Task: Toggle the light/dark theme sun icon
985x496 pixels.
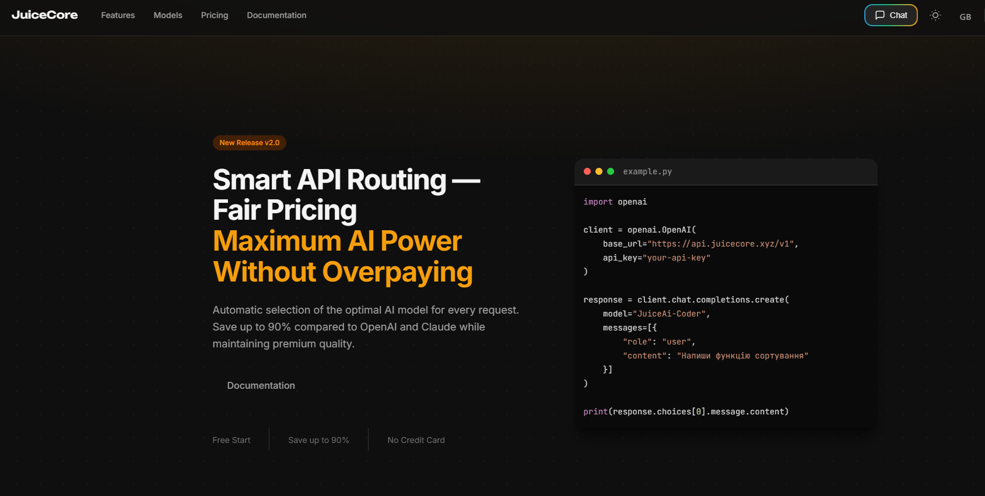Action: [935, 16]
